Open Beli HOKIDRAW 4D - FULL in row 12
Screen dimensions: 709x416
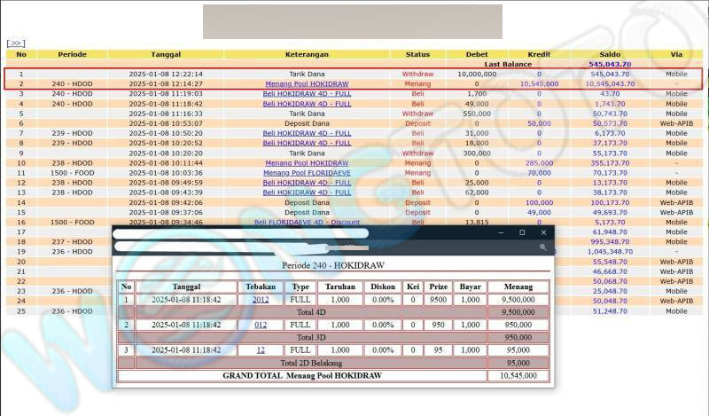[307, 183]
